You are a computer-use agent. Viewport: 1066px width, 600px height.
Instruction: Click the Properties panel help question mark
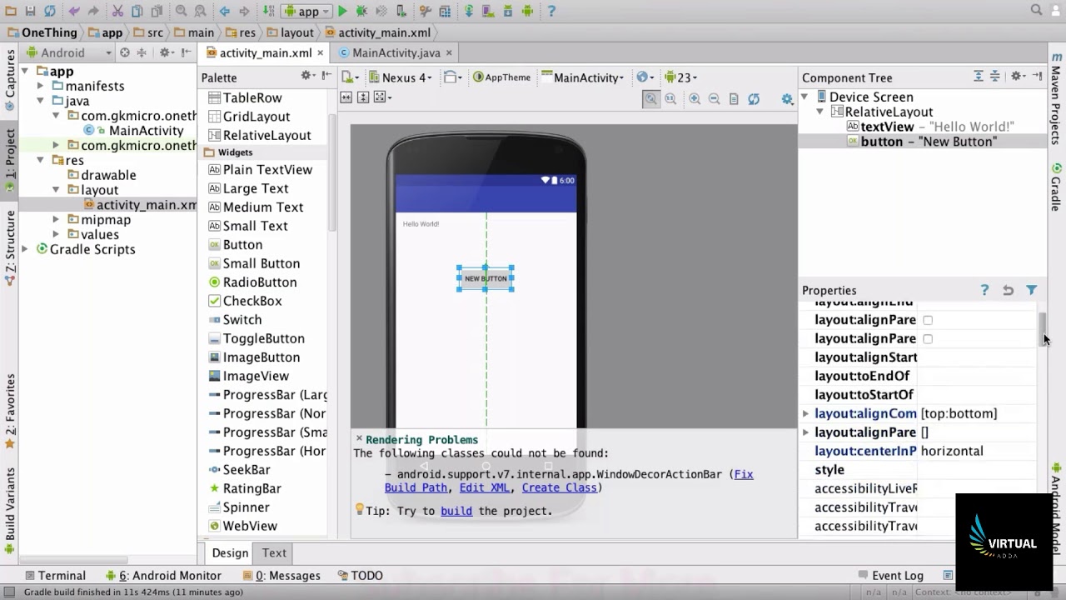[x=984, y=290]
